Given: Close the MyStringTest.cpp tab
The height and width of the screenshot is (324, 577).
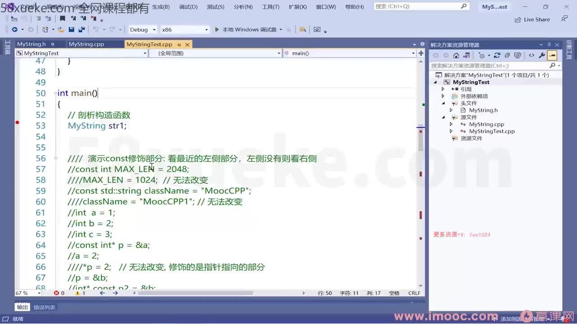Looking at the screenshot, I should click(188, 45).
